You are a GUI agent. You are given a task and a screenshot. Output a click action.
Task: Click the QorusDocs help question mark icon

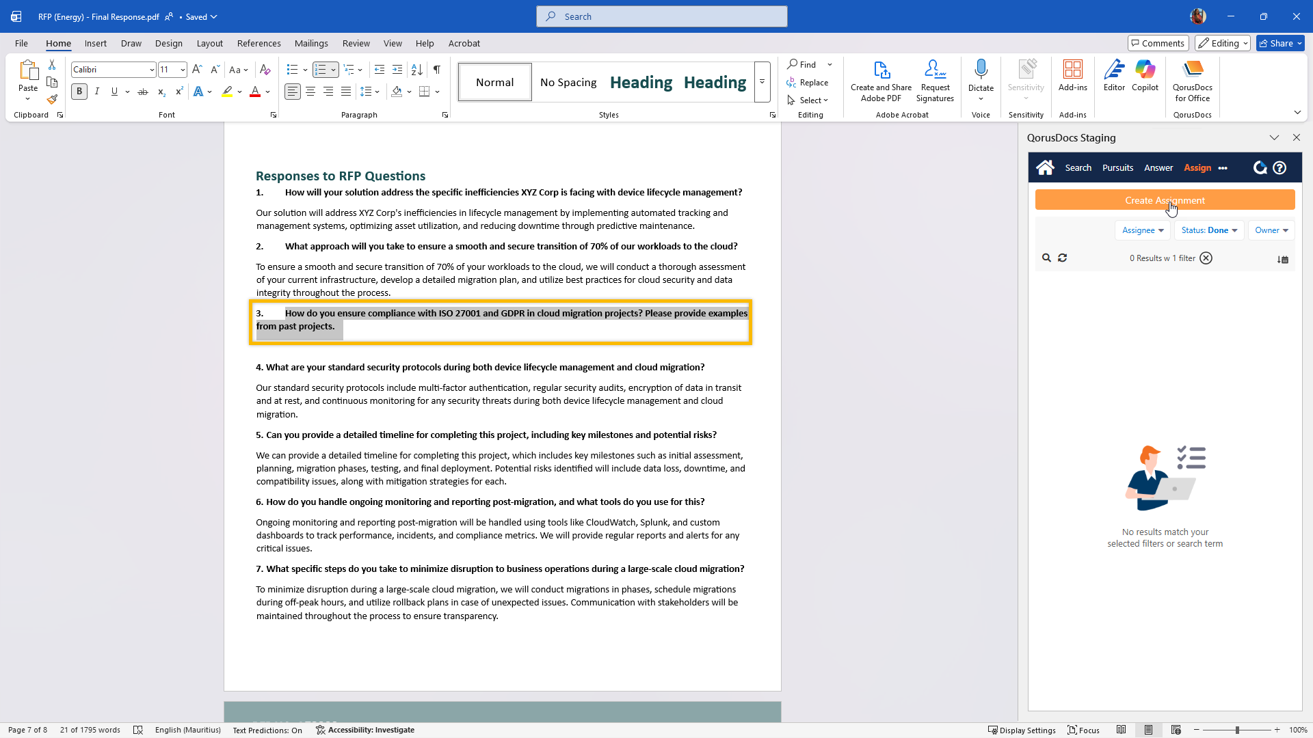[1279, 167]
